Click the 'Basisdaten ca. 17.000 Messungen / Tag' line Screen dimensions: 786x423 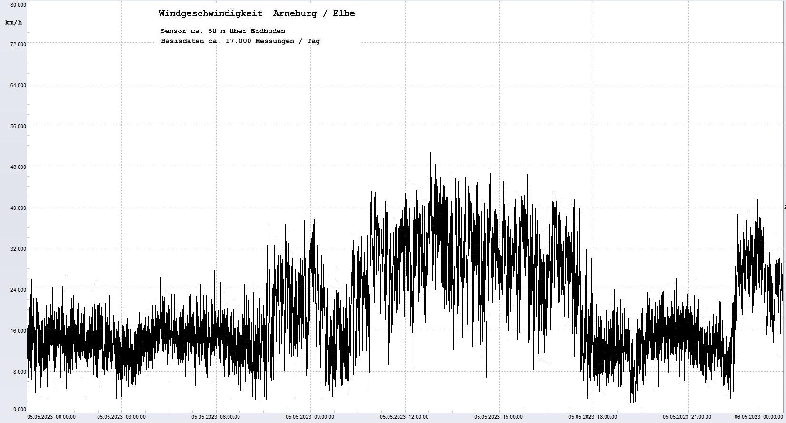tap(240, 41)
